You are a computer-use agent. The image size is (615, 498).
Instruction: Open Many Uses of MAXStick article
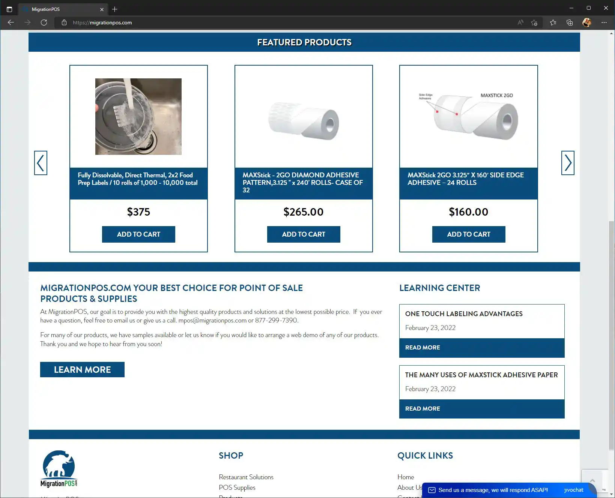point(481,375)
